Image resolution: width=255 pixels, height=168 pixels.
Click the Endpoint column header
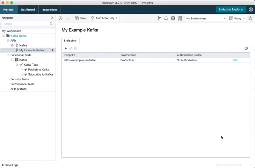[x=91, y=55]
